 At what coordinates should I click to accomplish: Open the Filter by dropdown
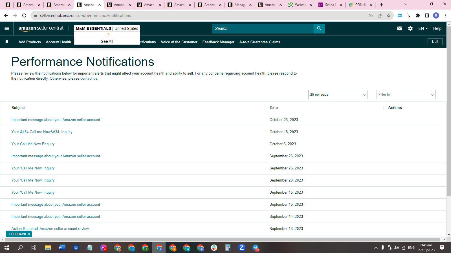point(406,95)
